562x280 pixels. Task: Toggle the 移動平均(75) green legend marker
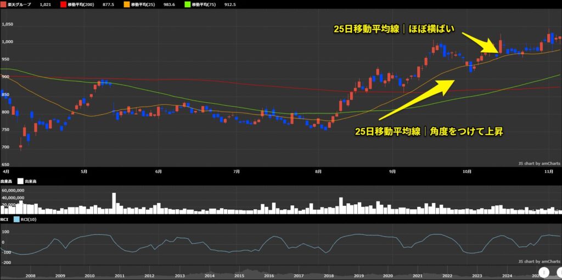point(187,4)
